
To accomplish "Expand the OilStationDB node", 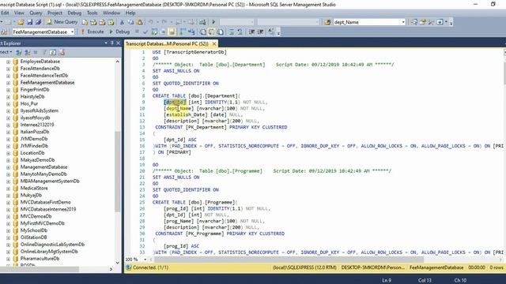I will click(x=8, y=237).
